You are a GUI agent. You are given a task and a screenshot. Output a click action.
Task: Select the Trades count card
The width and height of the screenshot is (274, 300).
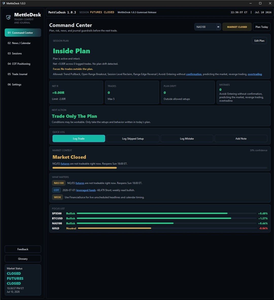point(132,92)
